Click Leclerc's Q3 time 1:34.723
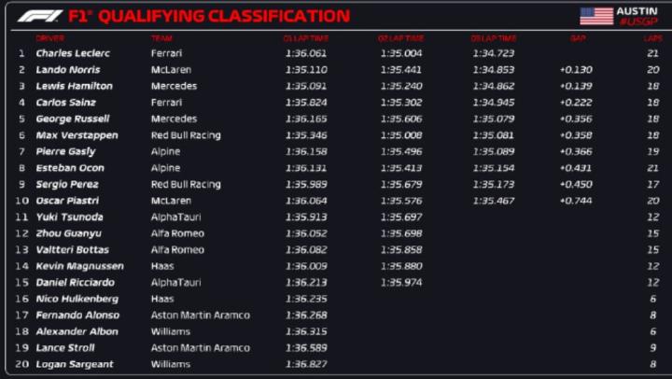The height and width of the screenshot is (379, 672). click(x=494, y=53)
